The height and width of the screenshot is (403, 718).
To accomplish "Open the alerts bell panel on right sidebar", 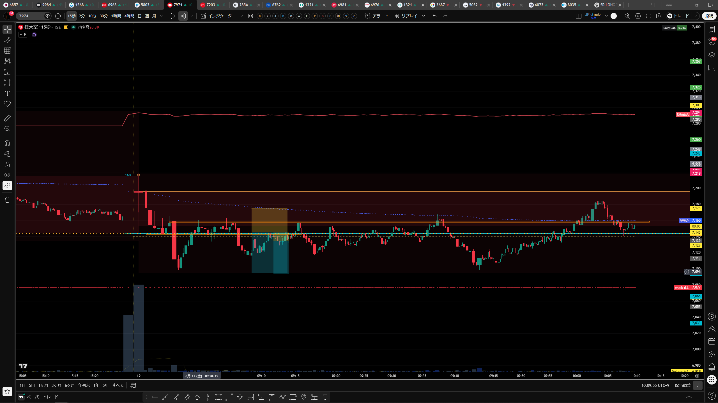I will click(712, 367).
